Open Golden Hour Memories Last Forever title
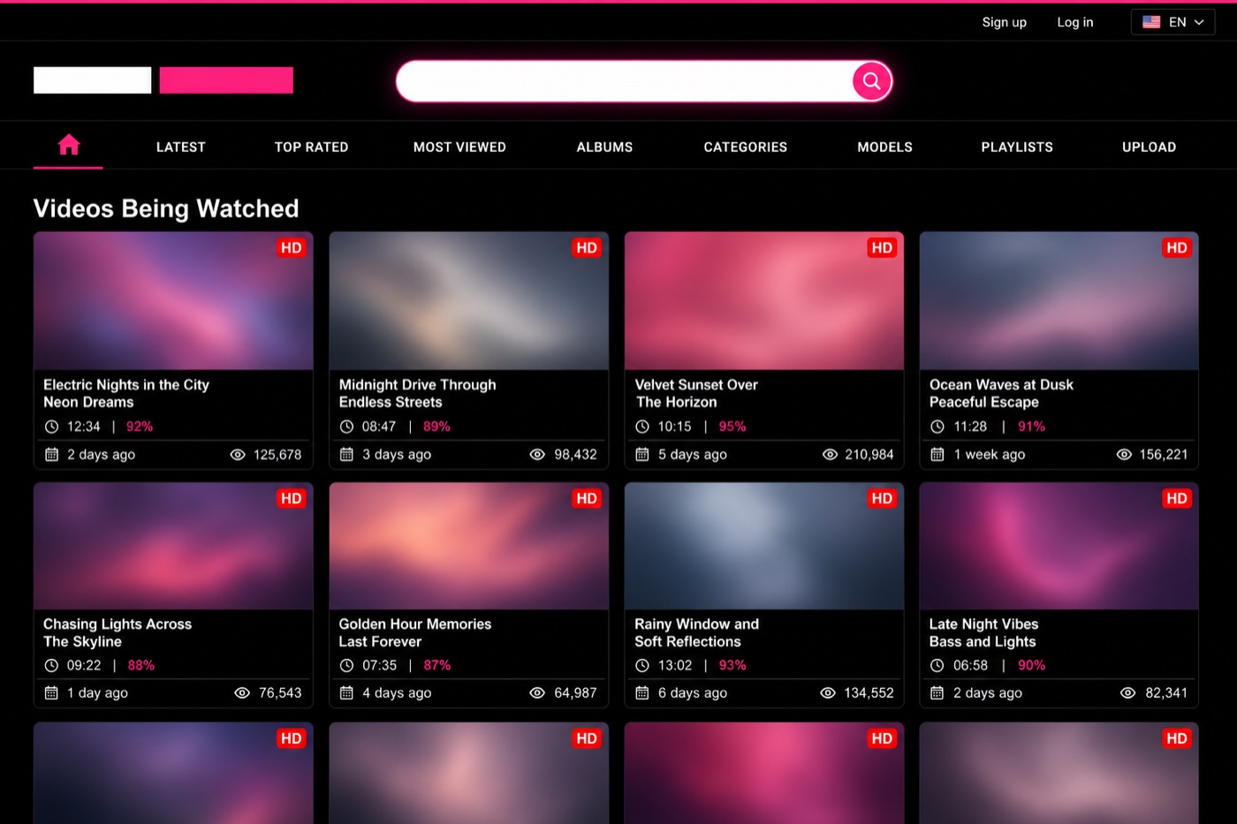 click(415, 632)
